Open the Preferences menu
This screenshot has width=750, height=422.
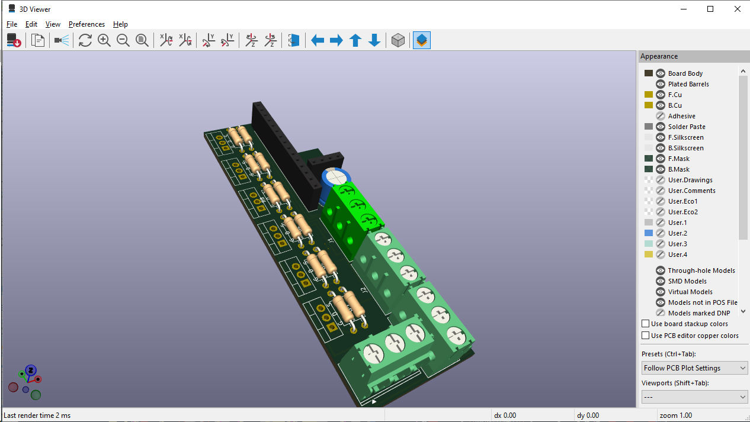click(86, 24)
